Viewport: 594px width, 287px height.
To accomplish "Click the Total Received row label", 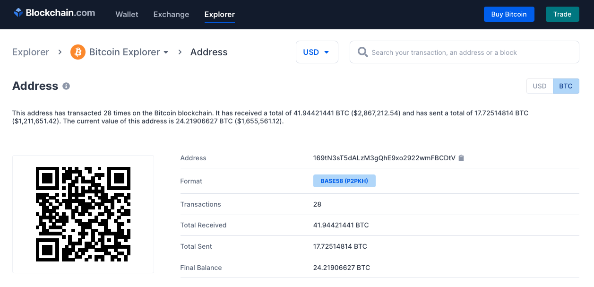I will pyautogui.click(x=203, y=225).
